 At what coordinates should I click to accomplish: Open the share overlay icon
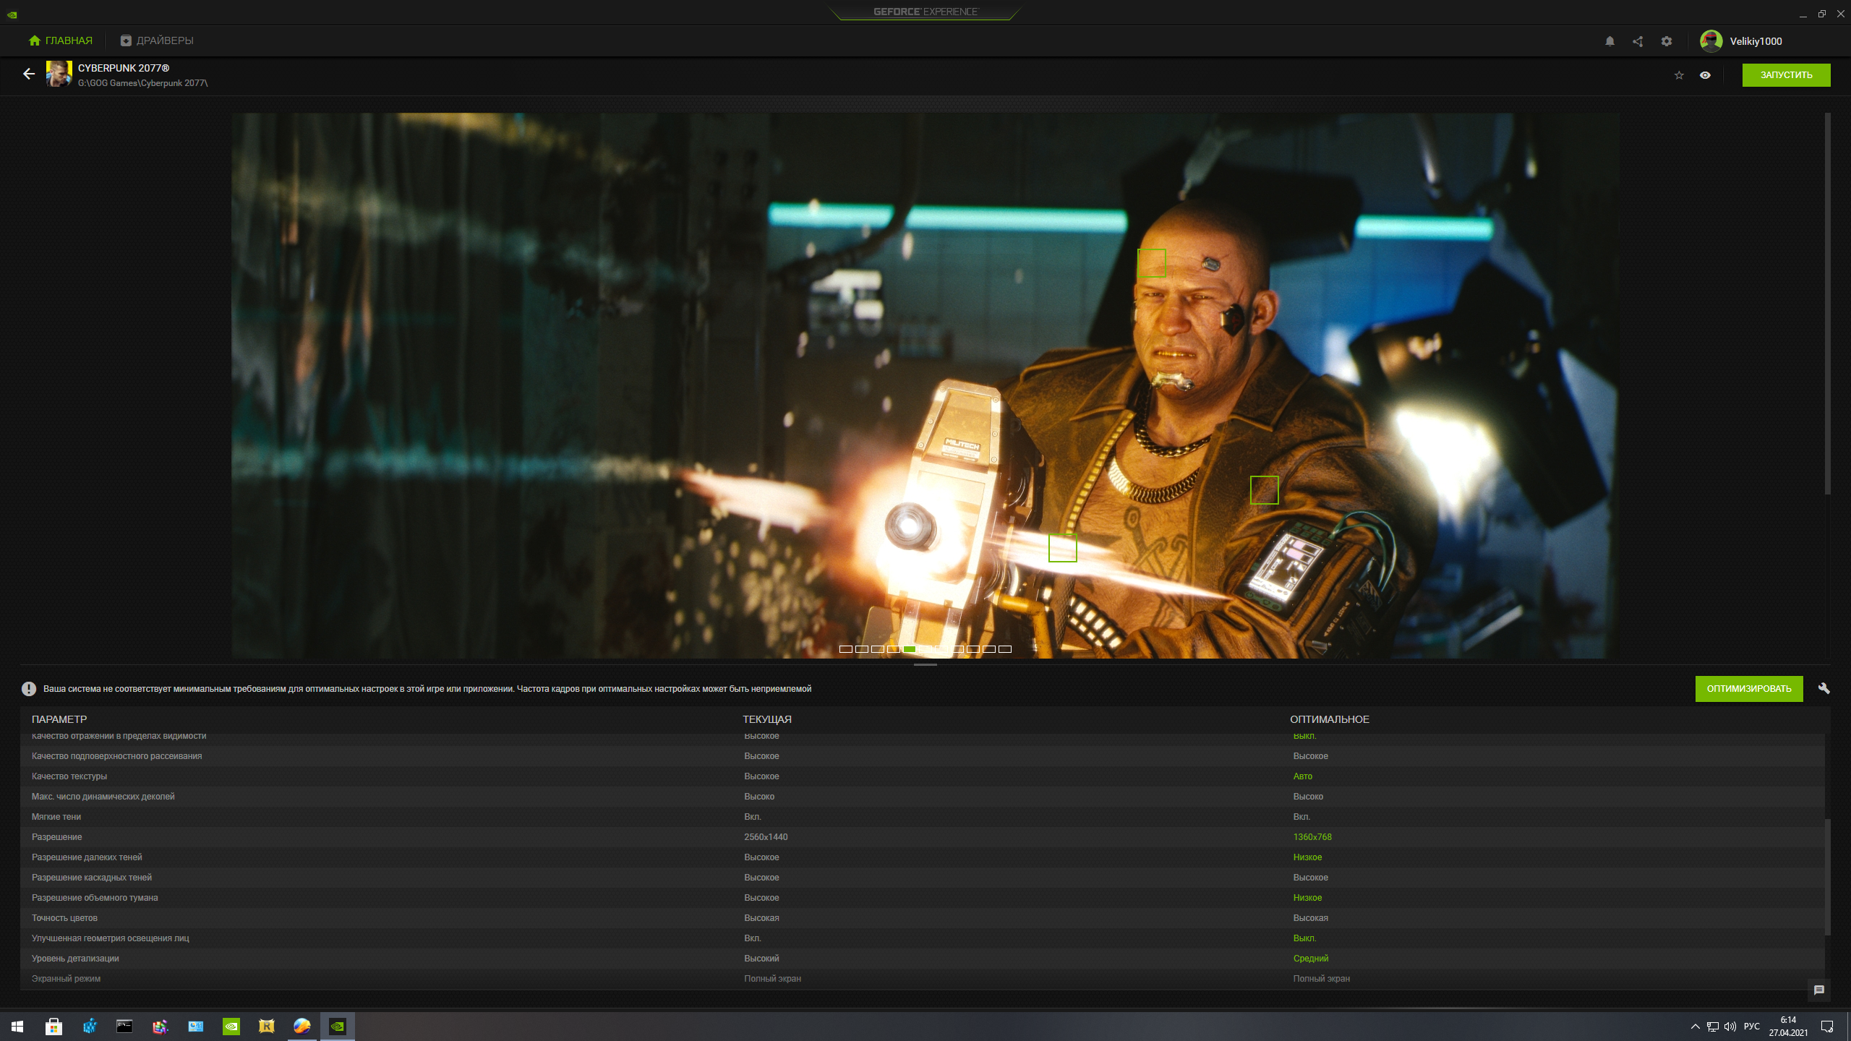(1638, 41)
